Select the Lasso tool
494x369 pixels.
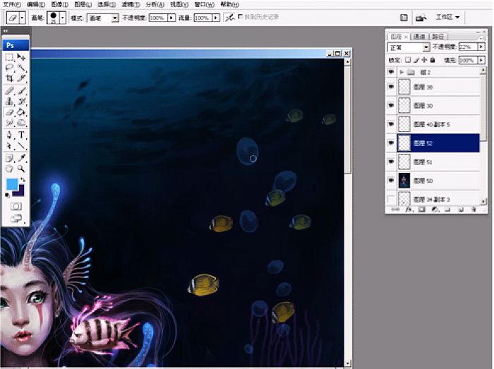pos(9,67)
